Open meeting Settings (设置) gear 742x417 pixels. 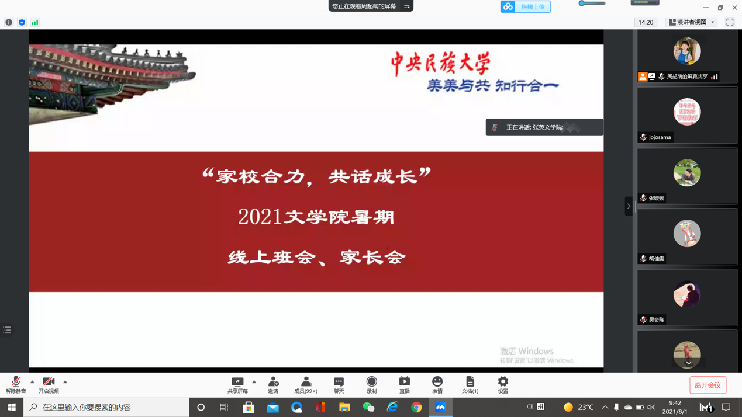[503, 384]
